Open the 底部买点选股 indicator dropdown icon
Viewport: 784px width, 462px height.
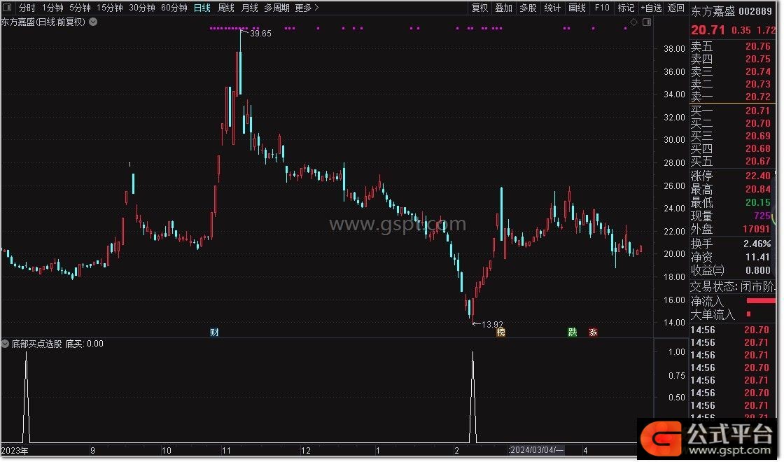[x=5, y=344]
